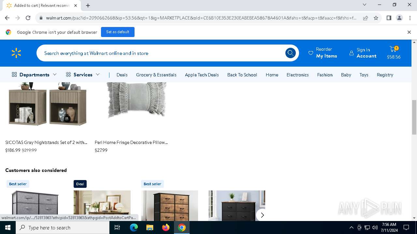Open the Electronics category
This screenshot has height=234, width=417.
tap(297, 75)
